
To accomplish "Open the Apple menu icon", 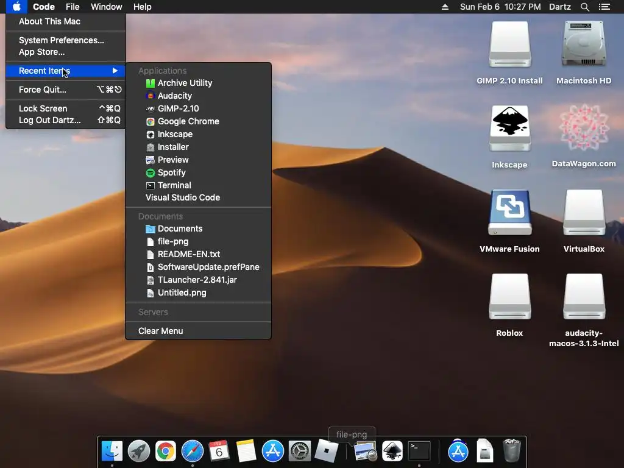I will (16, 7).
